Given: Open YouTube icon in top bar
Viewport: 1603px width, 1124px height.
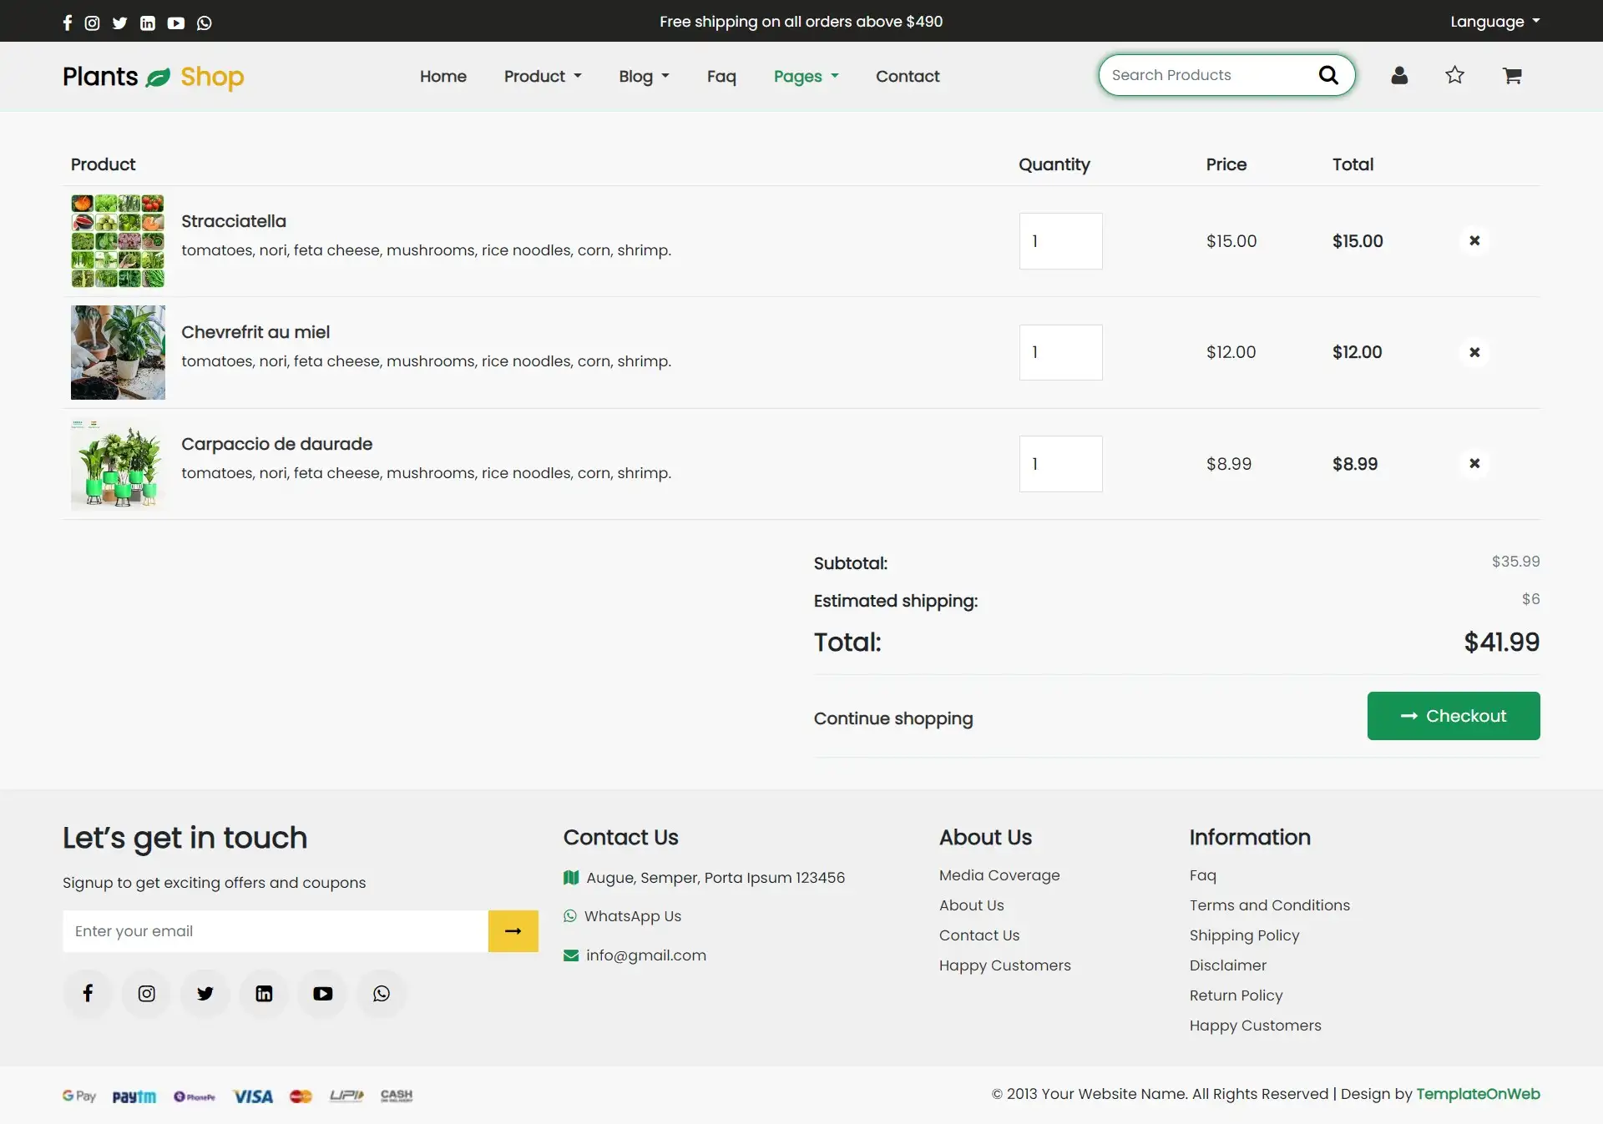Looking at the screenshot, I should tap(175, 23).
